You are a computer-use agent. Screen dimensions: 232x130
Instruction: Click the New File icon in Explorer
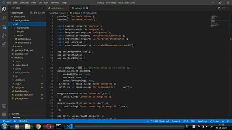(x=31, y=13)
